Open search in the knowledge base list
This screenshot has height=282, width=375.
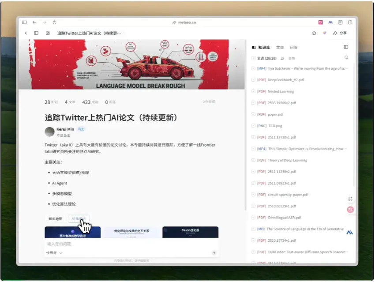pos(346,57)
